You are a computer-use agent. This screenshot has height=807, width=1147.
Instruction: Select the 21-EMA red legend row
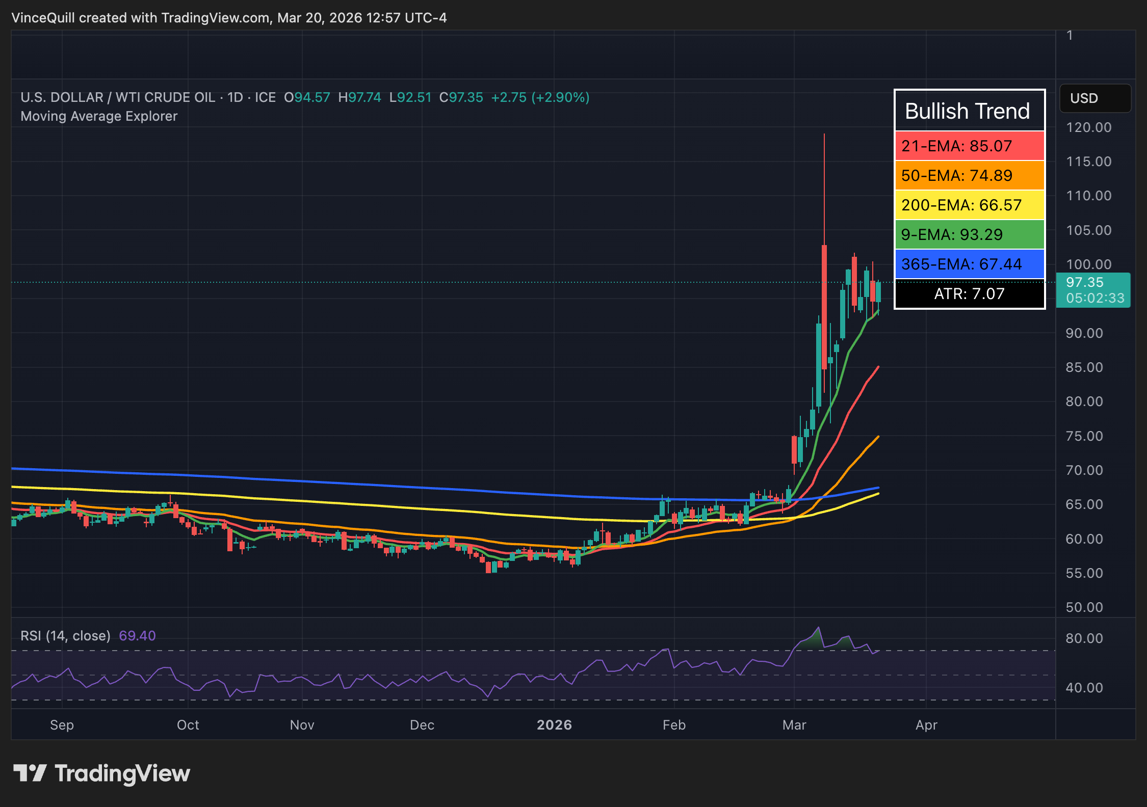[x=969, y=146]
